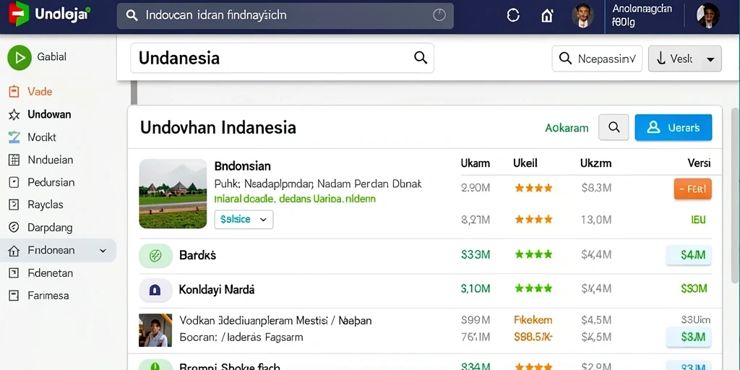740x370 pixels.
Task: Select Farimesa in the sidebar
Action: click(48, 296)
